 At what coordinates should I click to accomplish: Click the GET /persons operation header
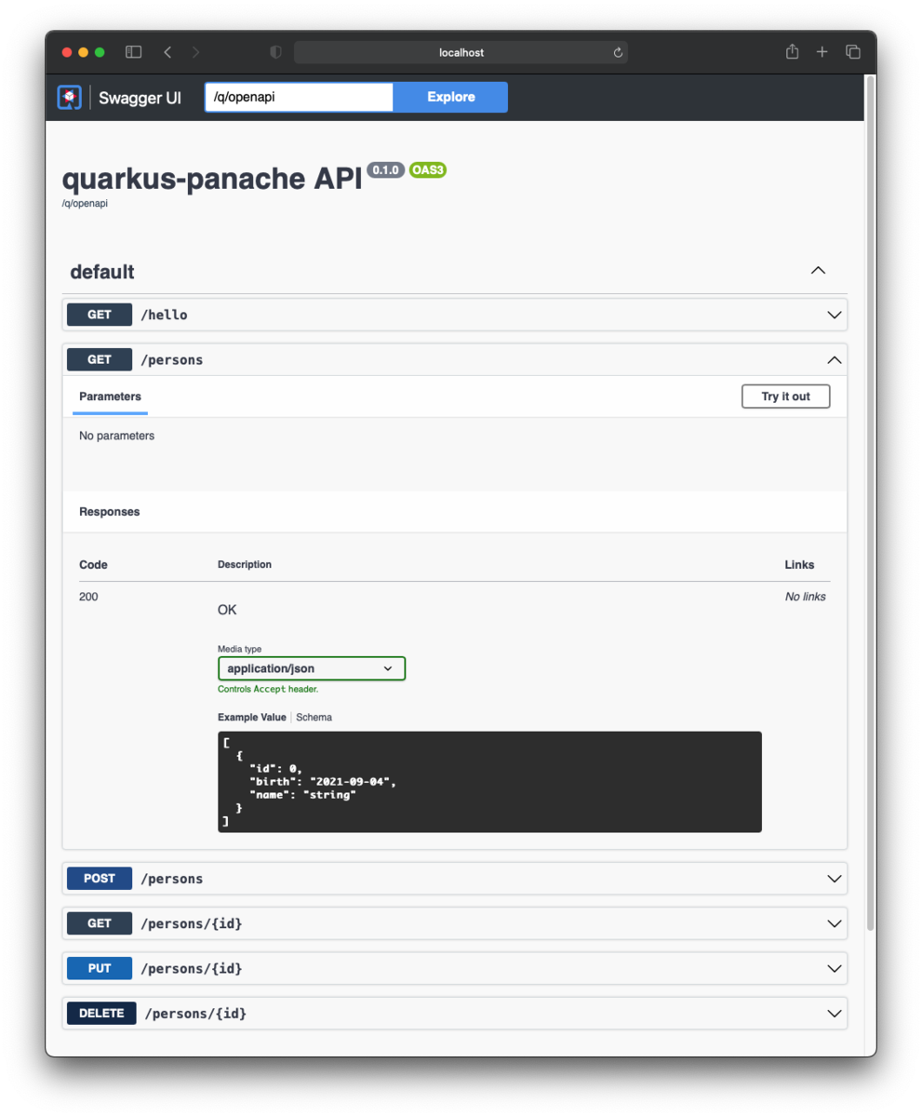(x=455, y=359)
